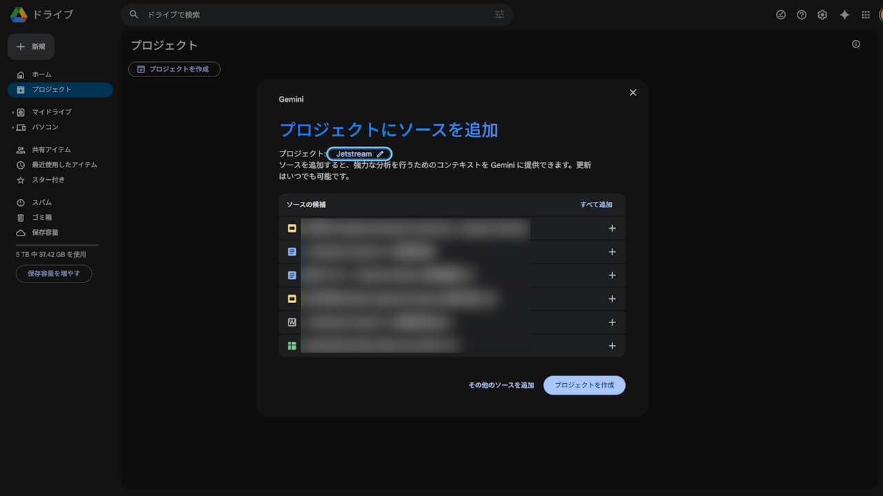Click the ドライブで検索 search field
This screenshot has width=883, height=496.
pyautogui.click(x=317, y=14)
